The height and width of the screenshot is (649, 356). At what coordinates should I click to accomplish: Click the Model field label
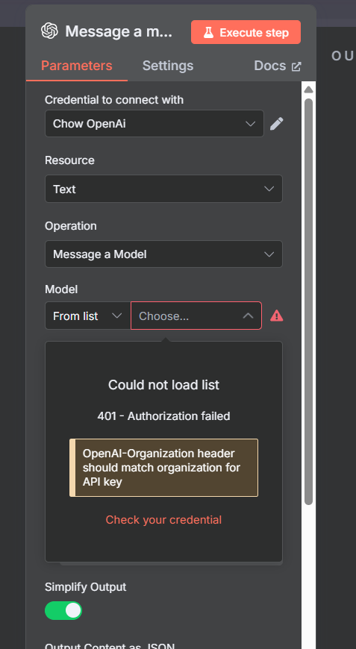[61, 289]
